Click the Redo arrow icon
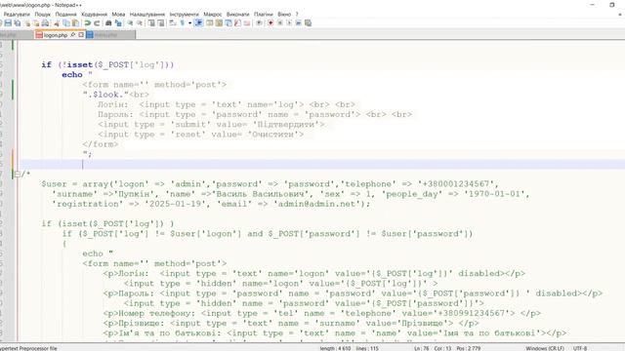Image resolution: width=625 pixels, height=351 pixels. point(97,23)
